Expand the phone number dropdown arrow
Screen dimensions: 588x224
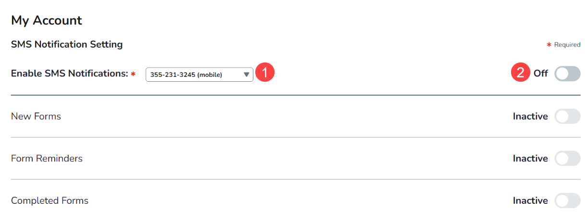tap(246, 75)
